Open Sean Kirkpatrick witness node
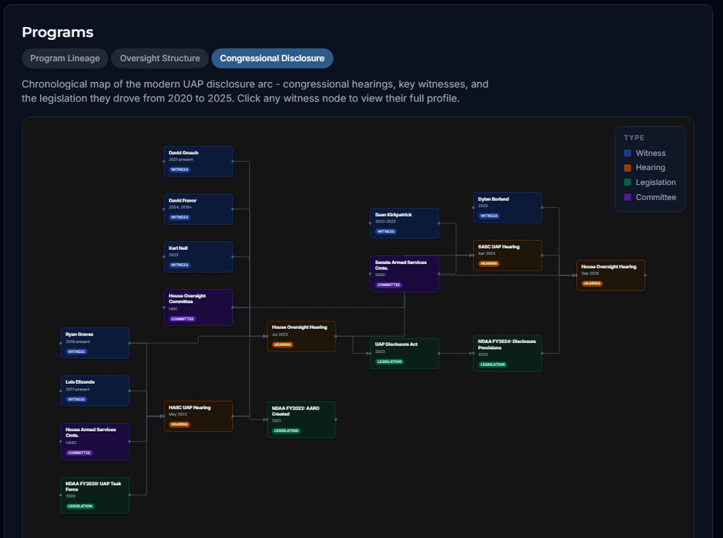 click(x=404, y=223)
